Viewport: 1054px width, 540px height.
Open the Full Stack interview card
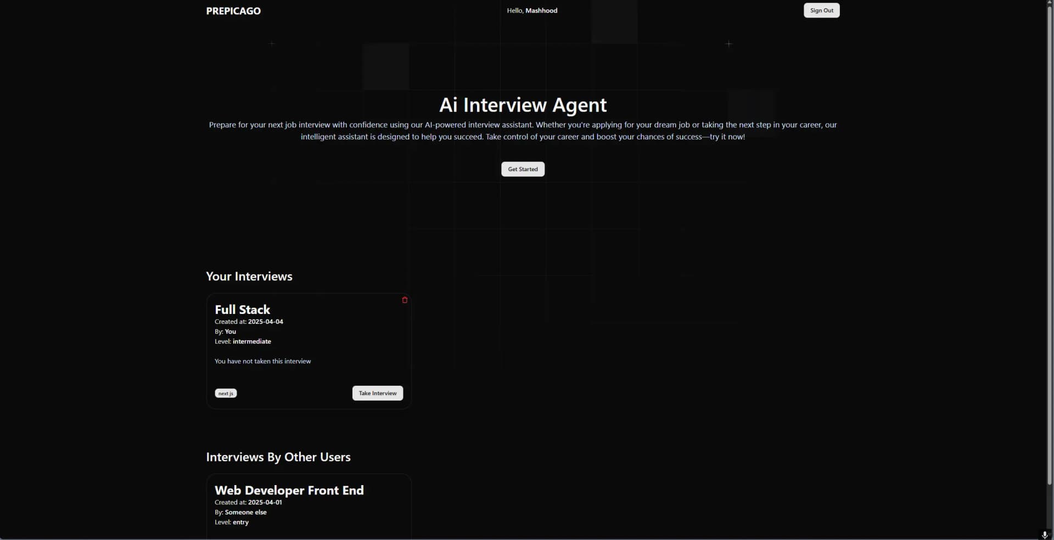click(x=242, y=309)
